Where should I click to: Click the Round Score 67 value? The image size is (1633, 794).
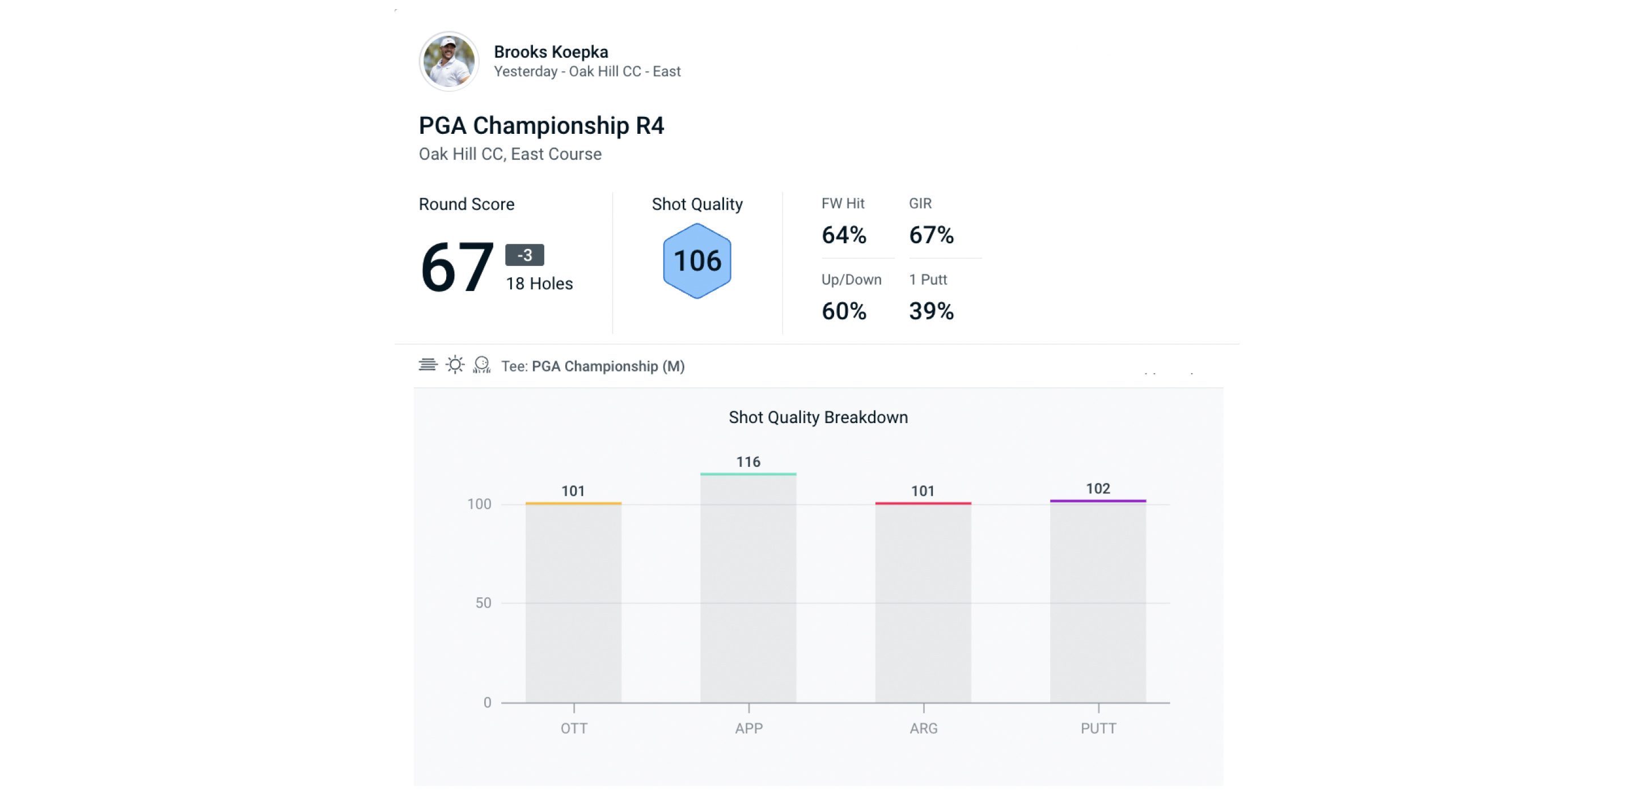456,268
